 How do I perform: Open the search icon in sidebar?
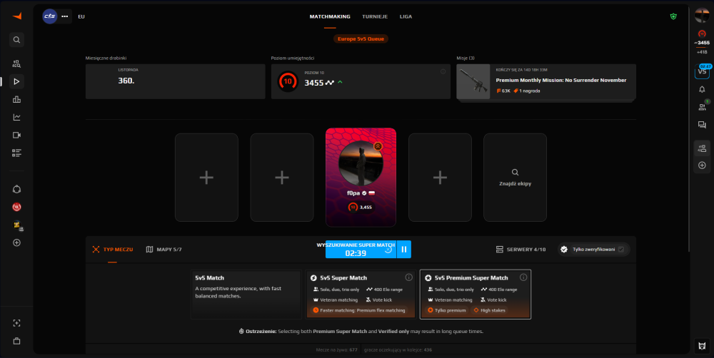click(x=17, y=39)
